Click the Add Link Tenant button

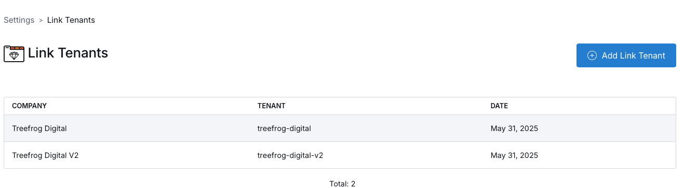tap(626, 55)
